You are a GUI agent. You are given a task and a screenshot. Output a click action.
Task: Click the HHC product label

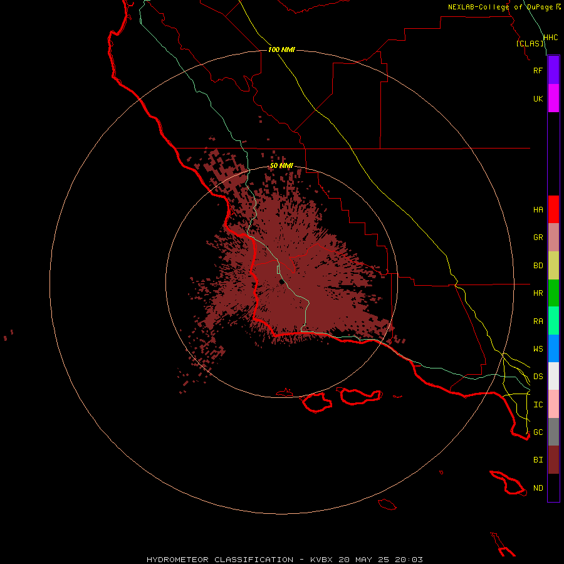tap(551, 38)
